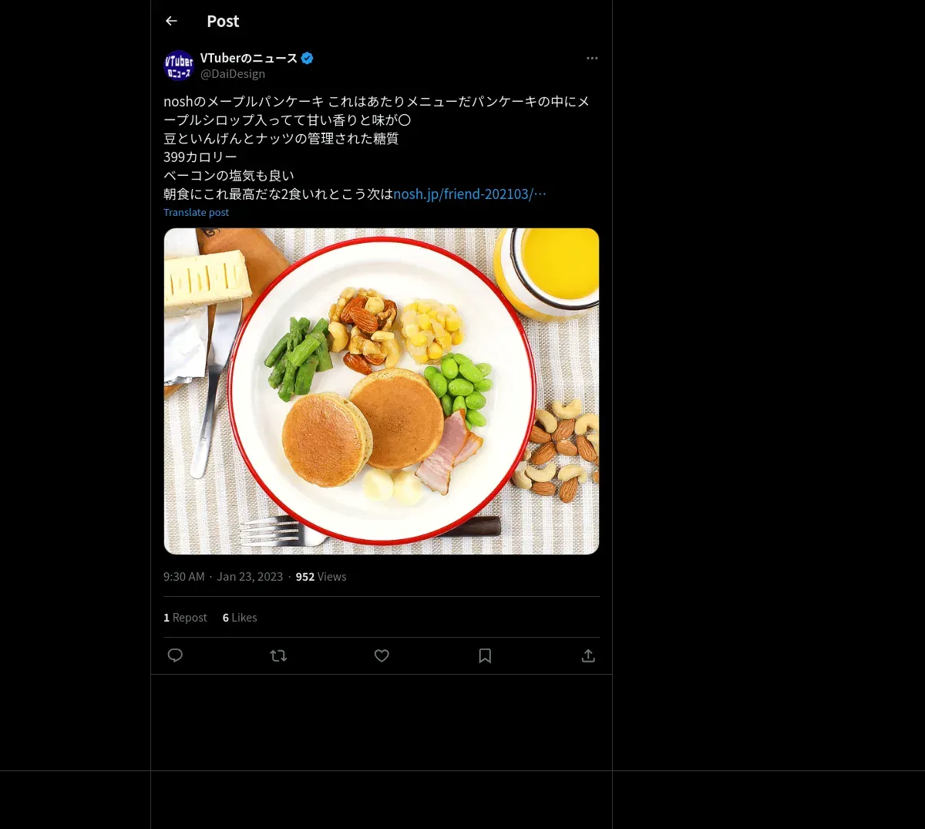
Task: Open the three-dot more options menu
Action: [x=592, y=58]
